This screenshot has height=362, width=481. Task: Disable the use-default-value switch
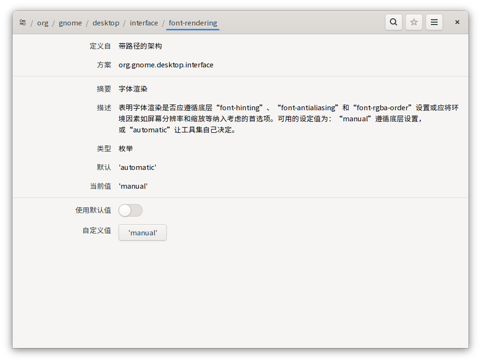[130, 210]
